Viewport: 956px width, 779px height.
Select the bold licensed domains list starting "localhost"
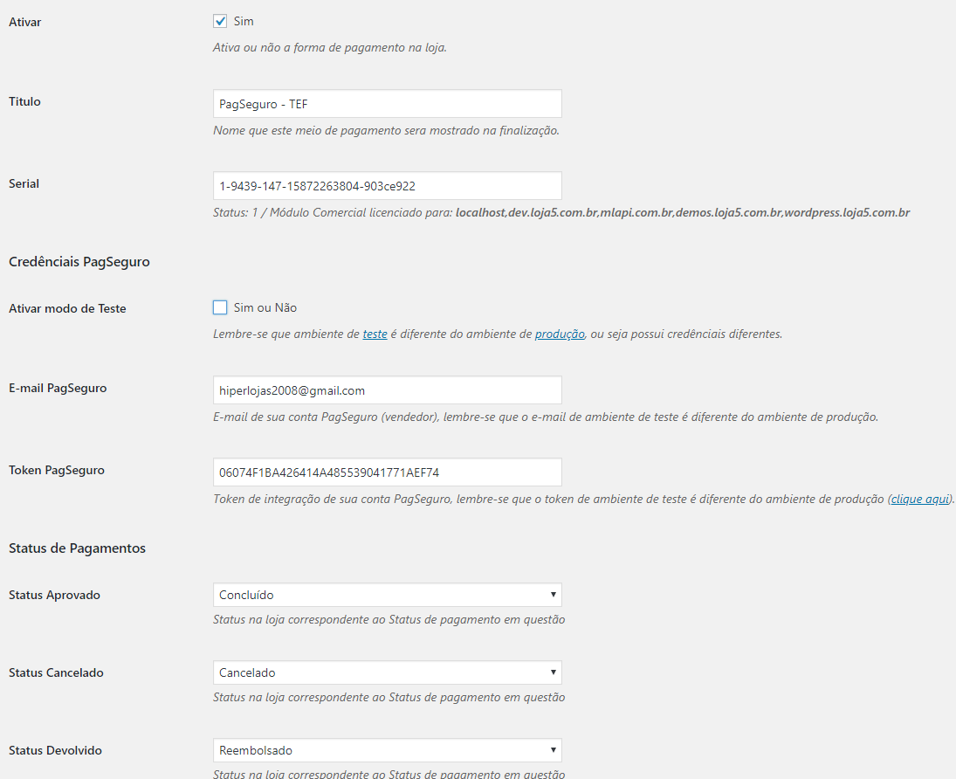[683, 213]
